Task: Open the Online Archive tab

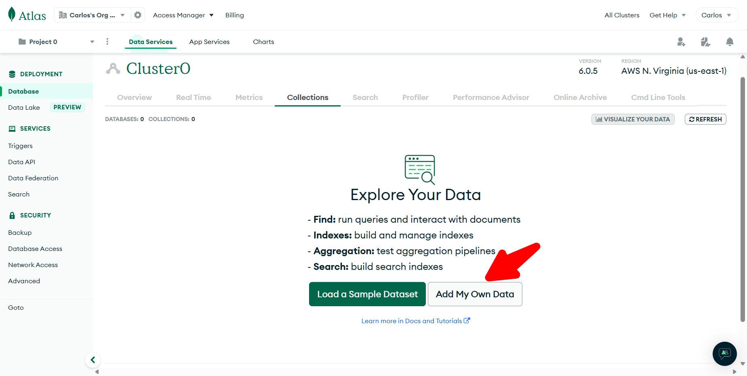Action: 580,97
